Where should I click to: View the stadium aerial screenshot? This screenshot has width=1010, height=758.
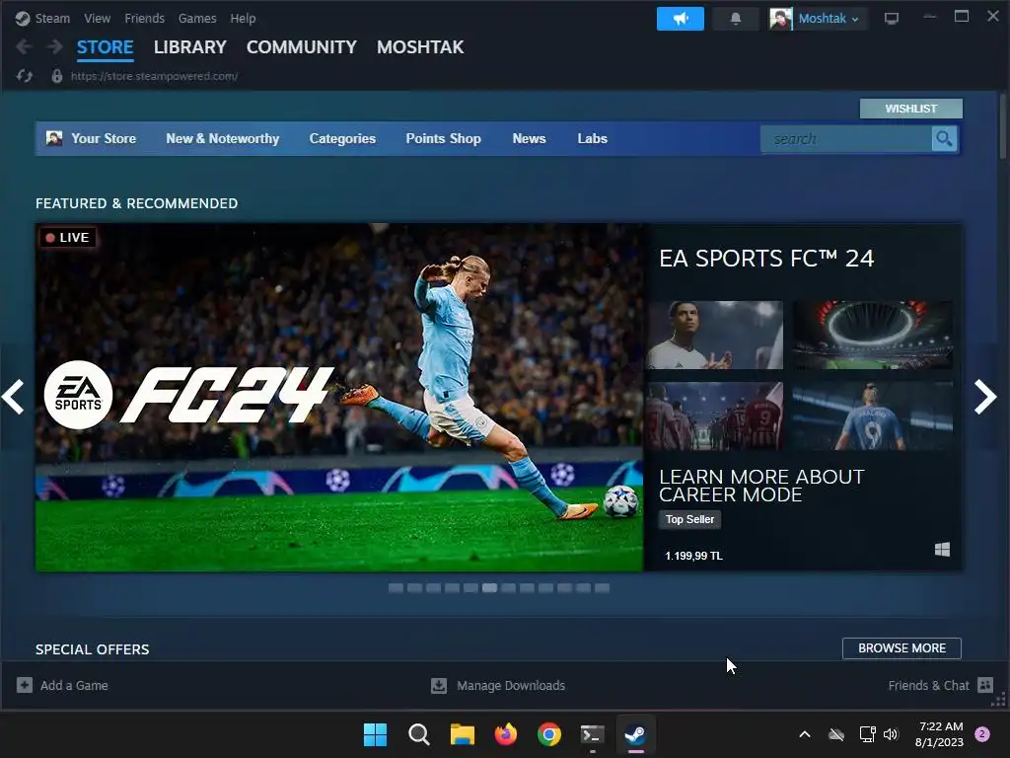coord(872,336)
